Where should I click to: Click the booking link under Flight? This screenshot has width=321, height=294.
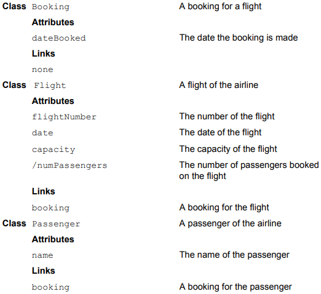coord(50,208)
